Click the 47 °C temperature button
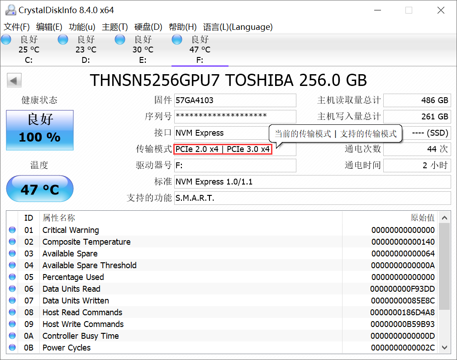Image resolution: width=457 pixels, height=360 pixels. 40,189
